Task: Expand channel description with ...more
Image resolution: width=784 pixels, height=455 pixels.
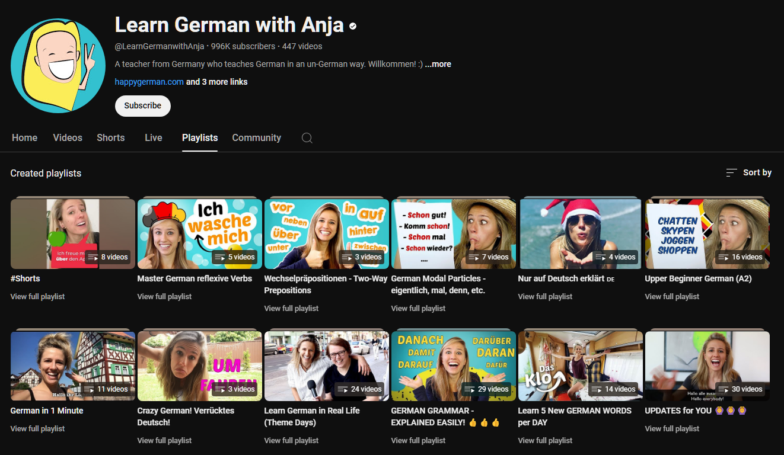Action: click(x=438, y=64)
